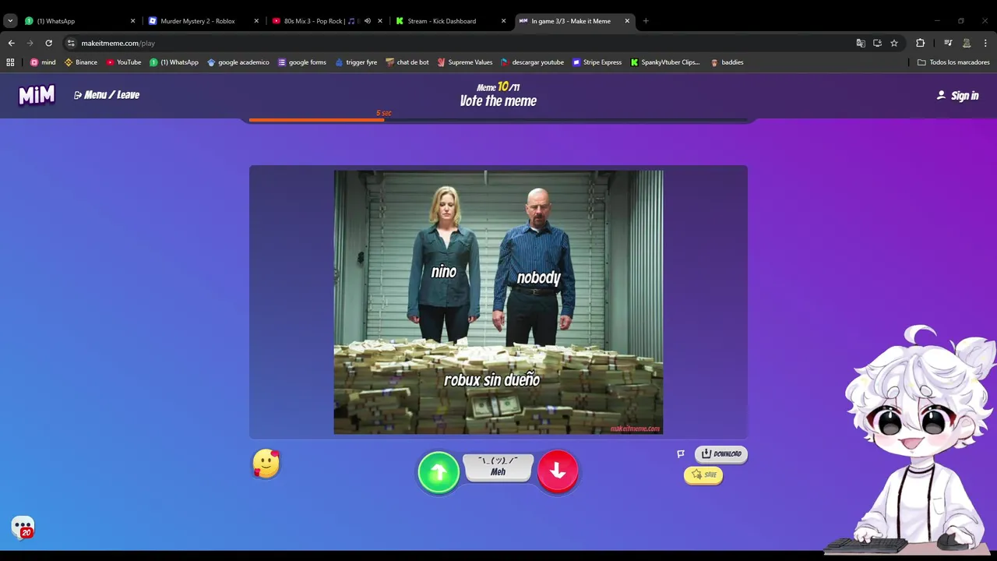Go back to the previous page
This screenshot has height=561, width=997.
11,43
